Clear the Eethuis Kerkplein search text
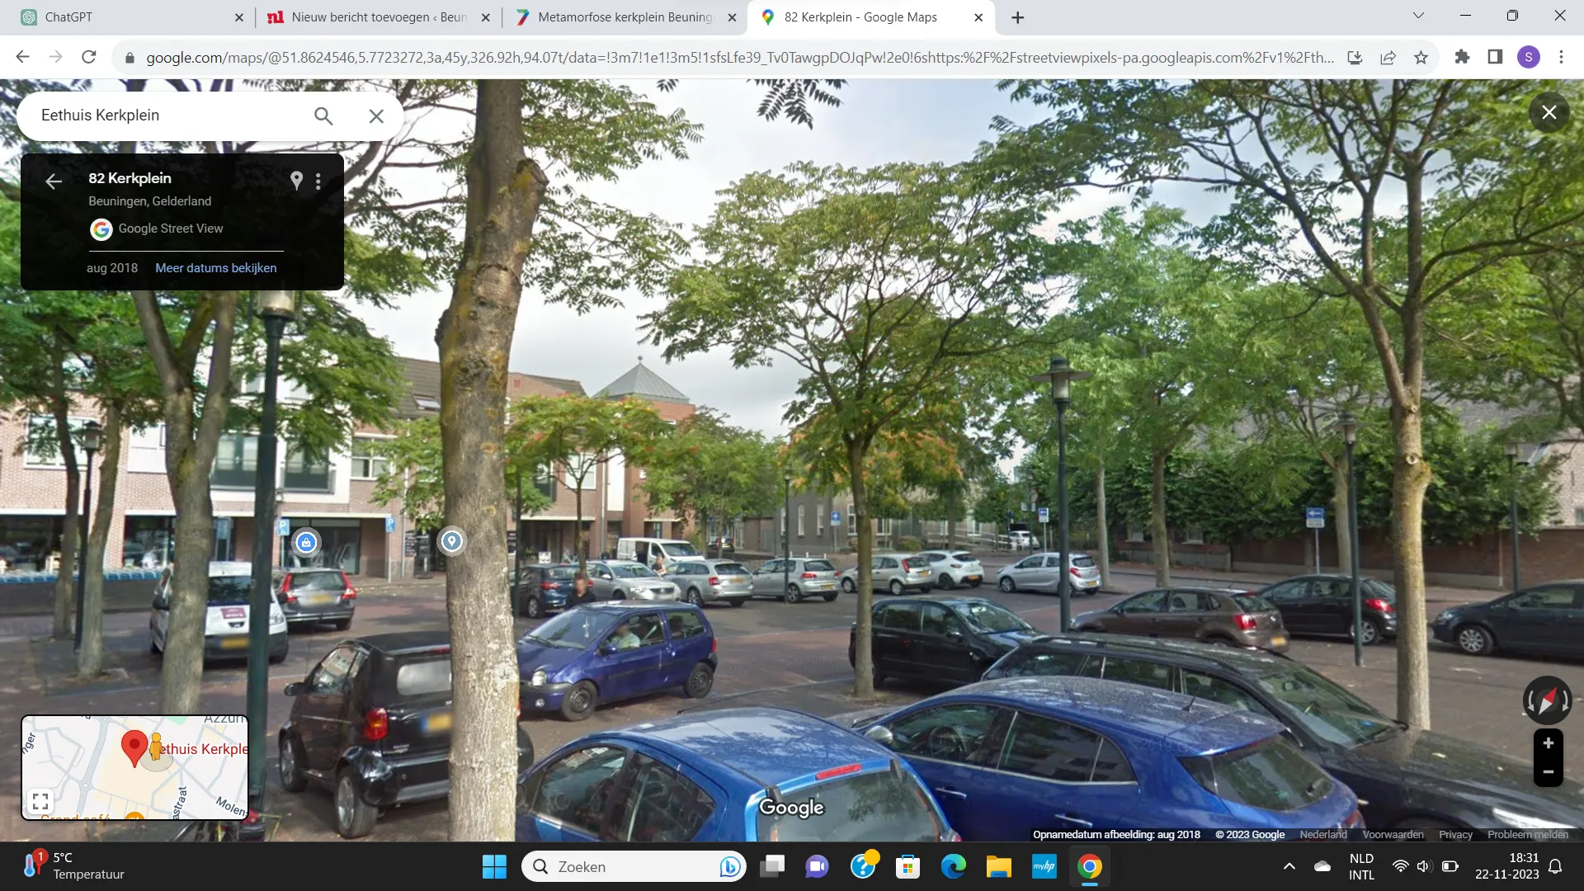 376,116
